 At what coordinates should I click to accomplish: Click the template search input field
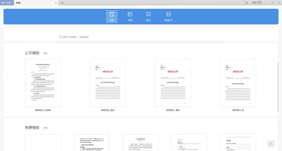pos(141,37)
